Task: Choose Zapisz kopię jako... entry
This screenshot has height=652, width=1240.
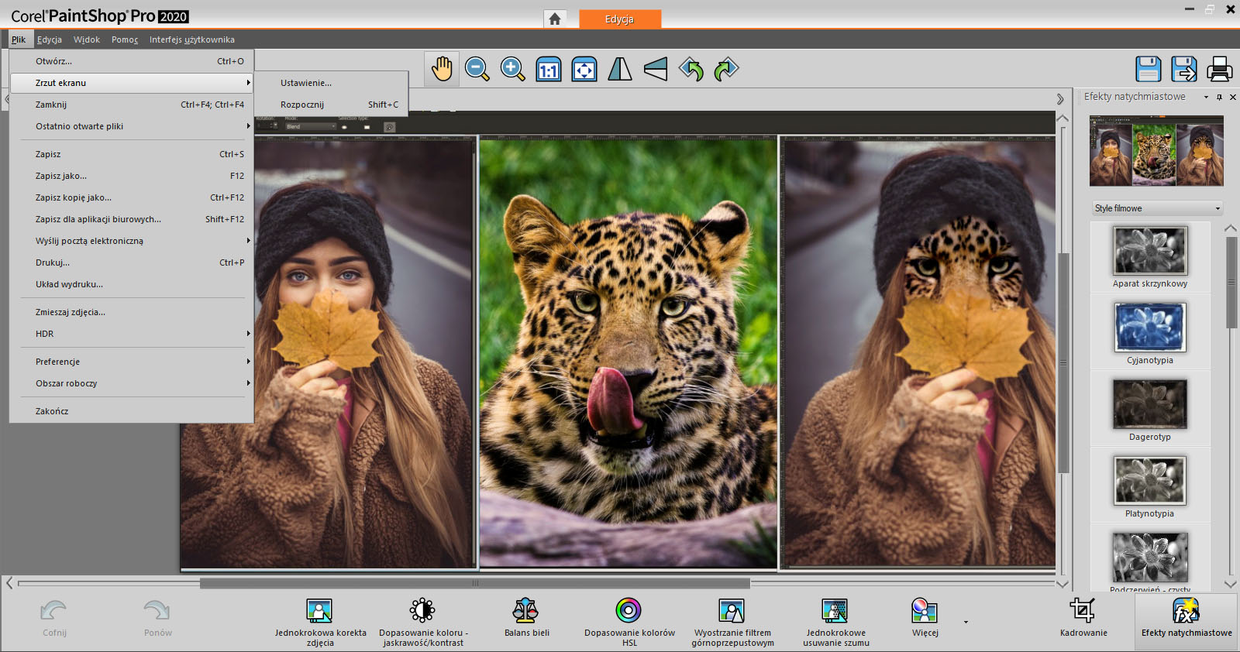Action: [133, 197]
